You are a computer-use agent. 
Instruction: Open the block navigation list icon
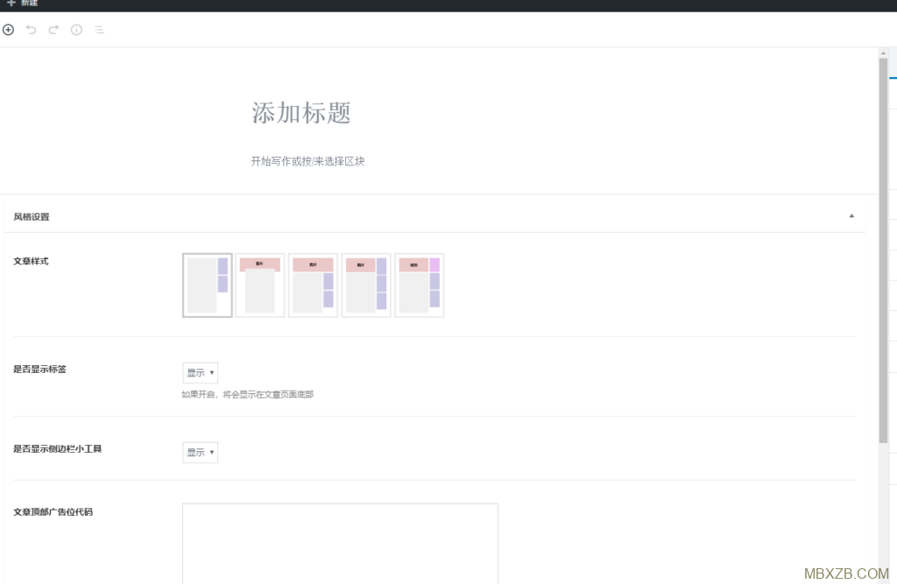click(99, 30)
